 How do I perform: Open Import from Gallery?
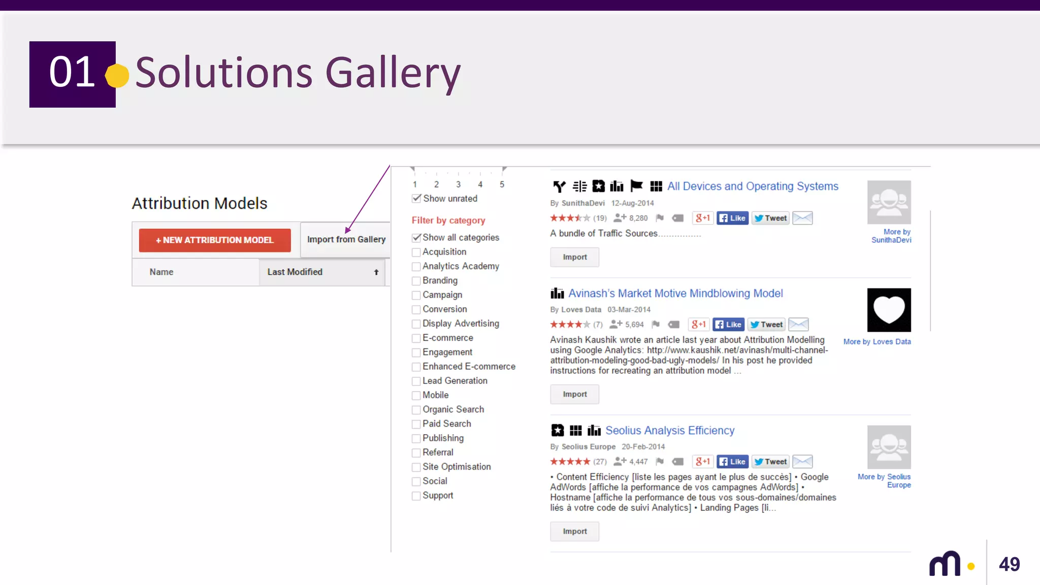point(346,239)
